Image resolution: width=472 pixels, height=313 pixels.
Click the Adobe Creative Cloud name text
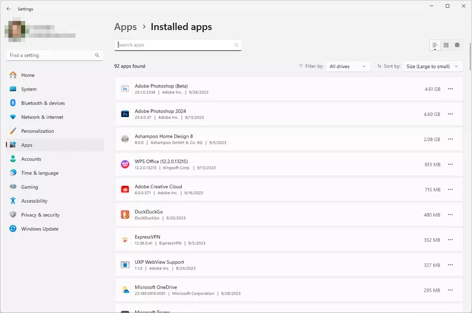point(159,187)
